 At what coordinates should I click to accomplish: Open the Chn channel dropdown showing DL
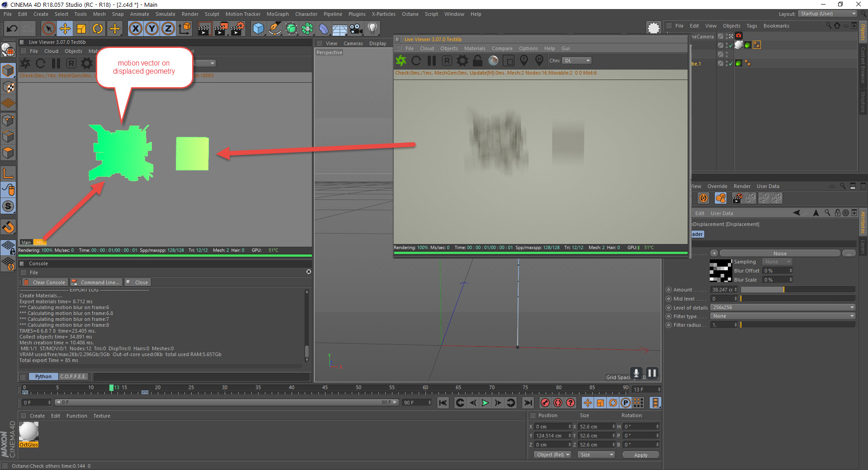(x=577, y=61)
